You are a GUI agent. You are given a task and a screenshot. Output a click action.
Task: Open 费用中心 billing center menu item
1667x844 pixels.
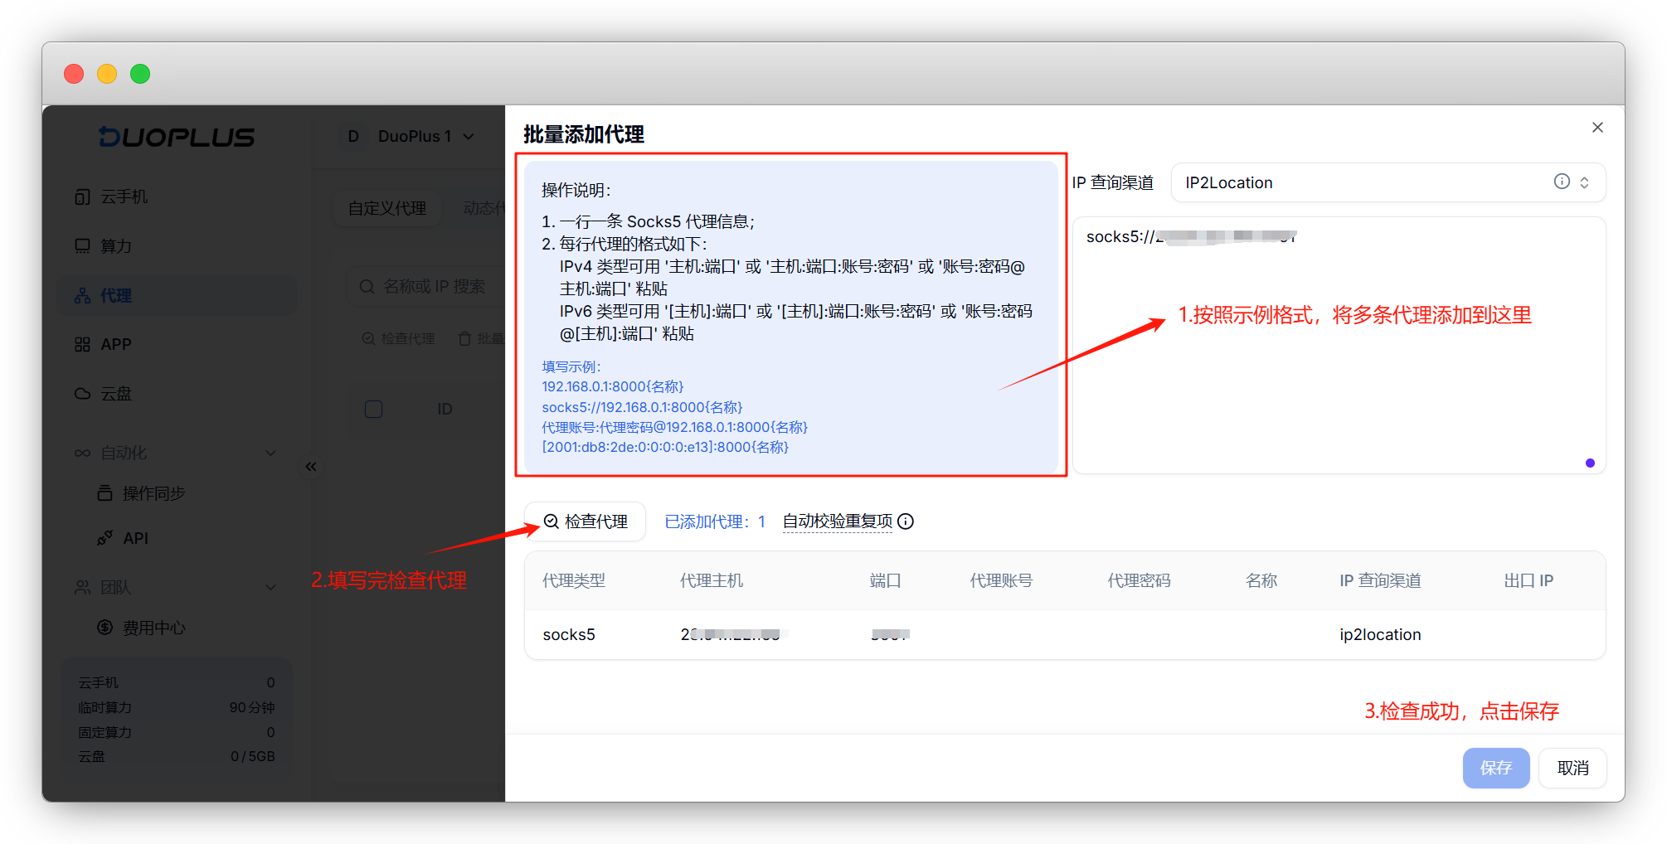tap(153, 628)
